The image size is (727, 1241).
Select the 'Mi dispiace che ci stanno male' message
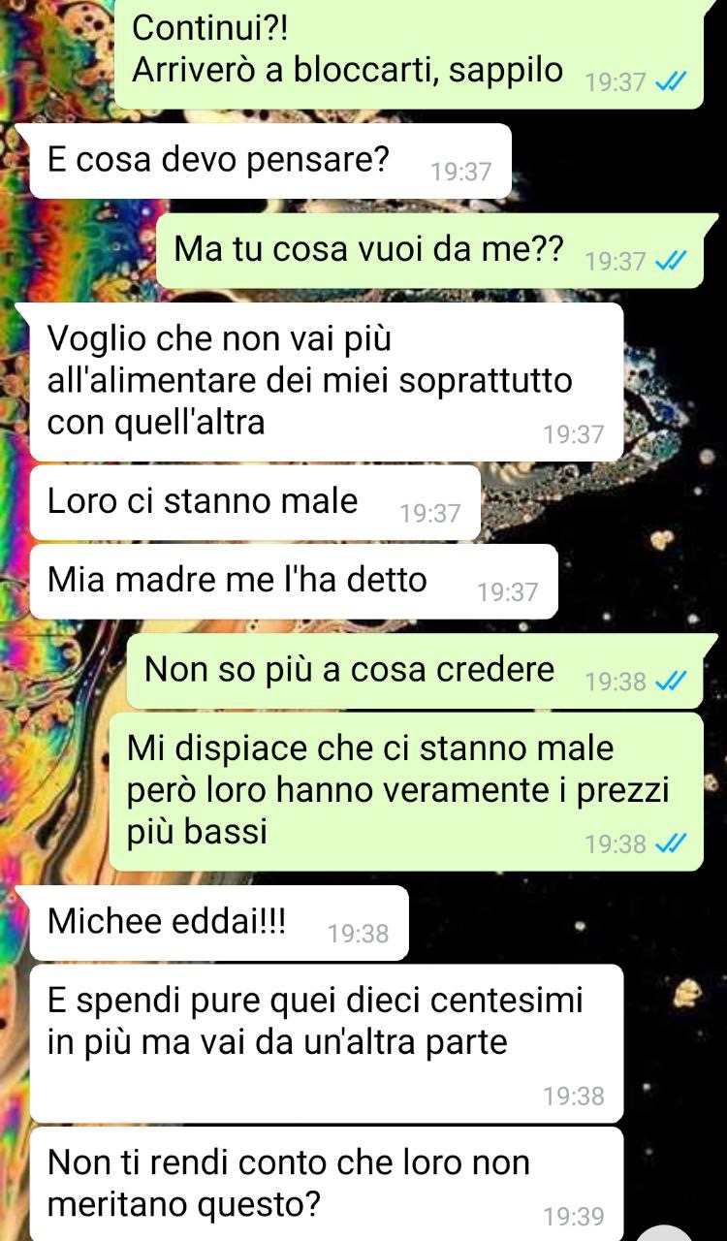(406, 791)
